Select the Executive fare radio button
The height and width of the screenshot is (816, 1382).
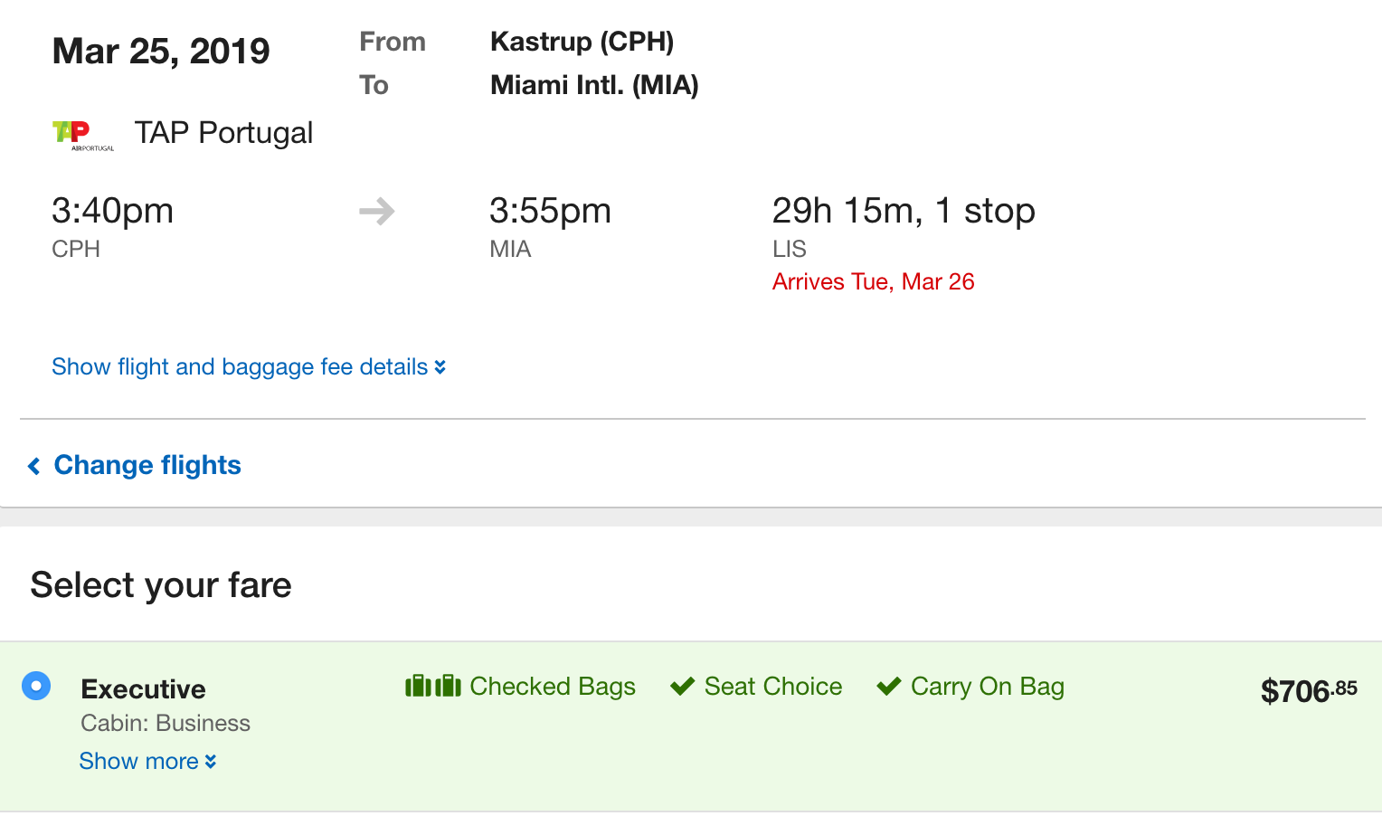36,686
